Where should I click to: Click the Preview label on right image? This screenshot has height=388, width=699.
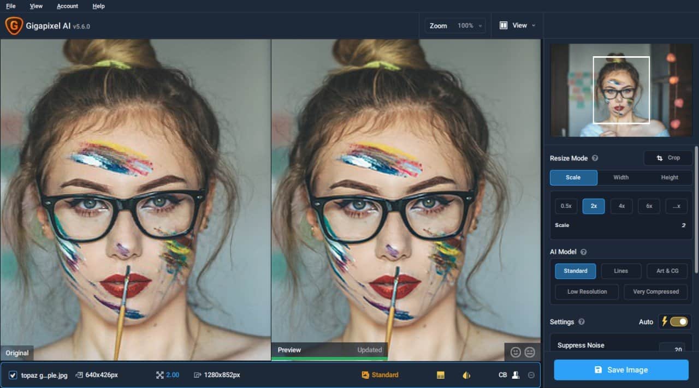(289, 350)
